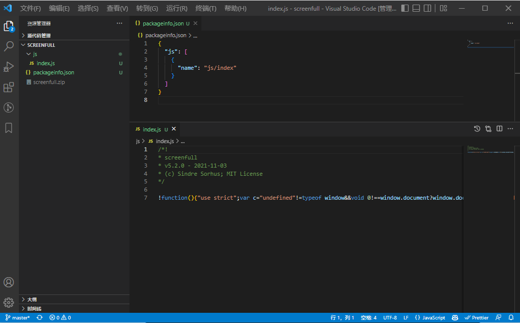
Task: Expand the 源代码管理 section
Action: point(39,36)
